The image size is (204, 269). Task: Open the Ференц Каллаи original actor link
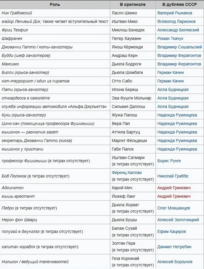tap(126, 173)
